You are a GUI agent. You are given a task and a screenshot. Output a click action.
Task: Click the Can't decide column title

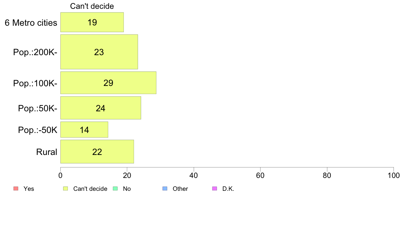(x=92, y=6)
